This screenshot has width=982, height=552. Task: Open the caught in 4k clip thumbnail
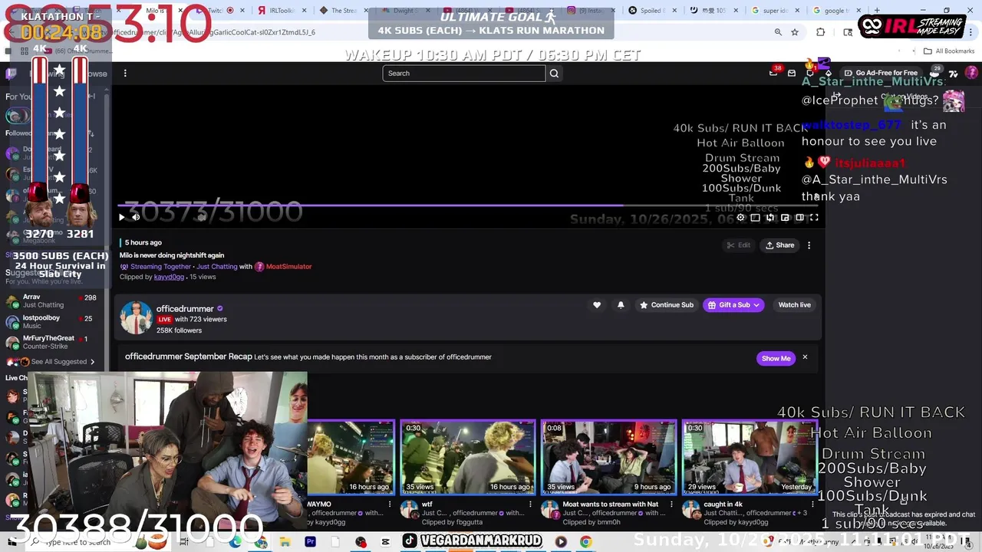point(750,458)
